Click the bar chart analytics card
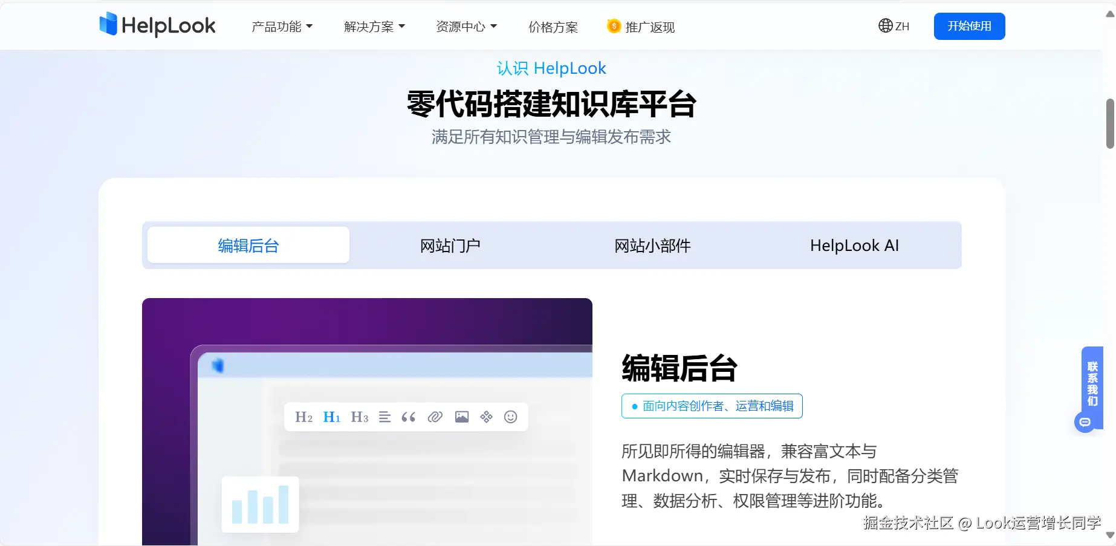The width and height of the screenshot is (1116, 546). [x=260, y=504]
